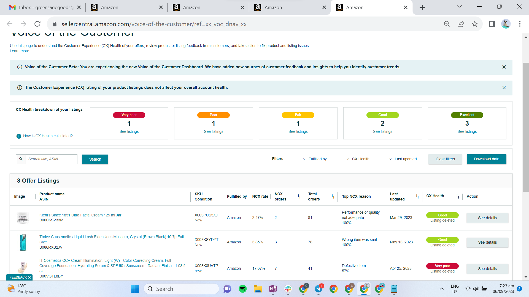Viewport: 529px width, 297px height.
Task: Launch Spotify from the taskbar
Action: click(243, 289)
